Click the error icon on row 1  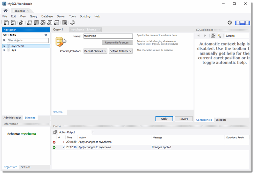54,142
